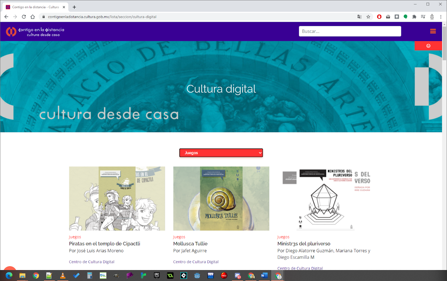Open the Ministr3s del pluriverso thumbnail
Image resolution: width=447 pixels, height=281 pixels.
(325, 198)
